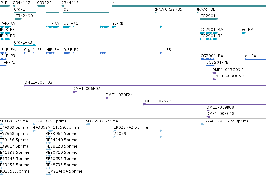Viewport: 266px width, 176px height.
Task: Click the FB59-CG2901-RA.3prime EST glyph
Action: pyautogui.click(x=202, y=125)
